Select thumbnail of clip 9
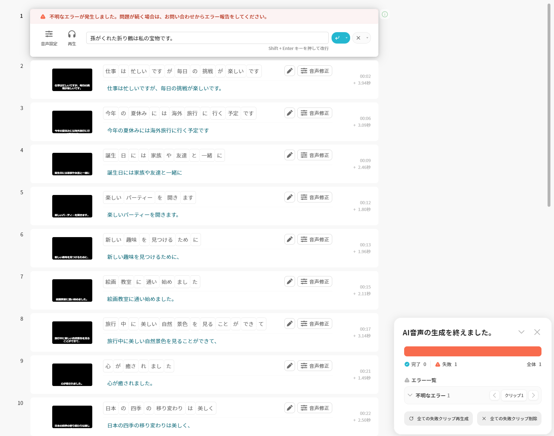 (x=72, y=375)
